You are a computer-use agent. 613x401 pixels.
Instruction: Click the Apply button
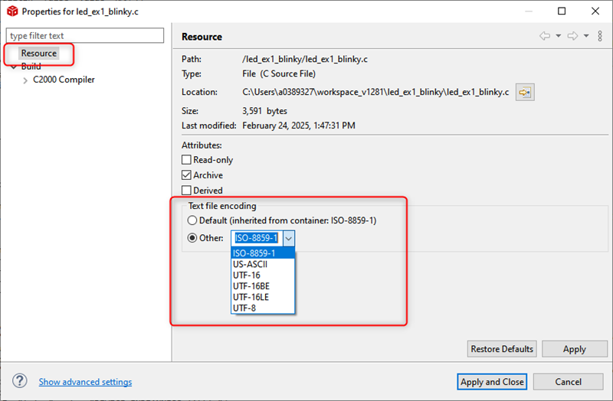(x=574, y=349)
